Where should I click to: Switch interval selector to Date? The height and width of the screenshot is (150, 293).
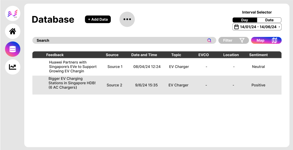pyautogui.click(x=269, y=20)
